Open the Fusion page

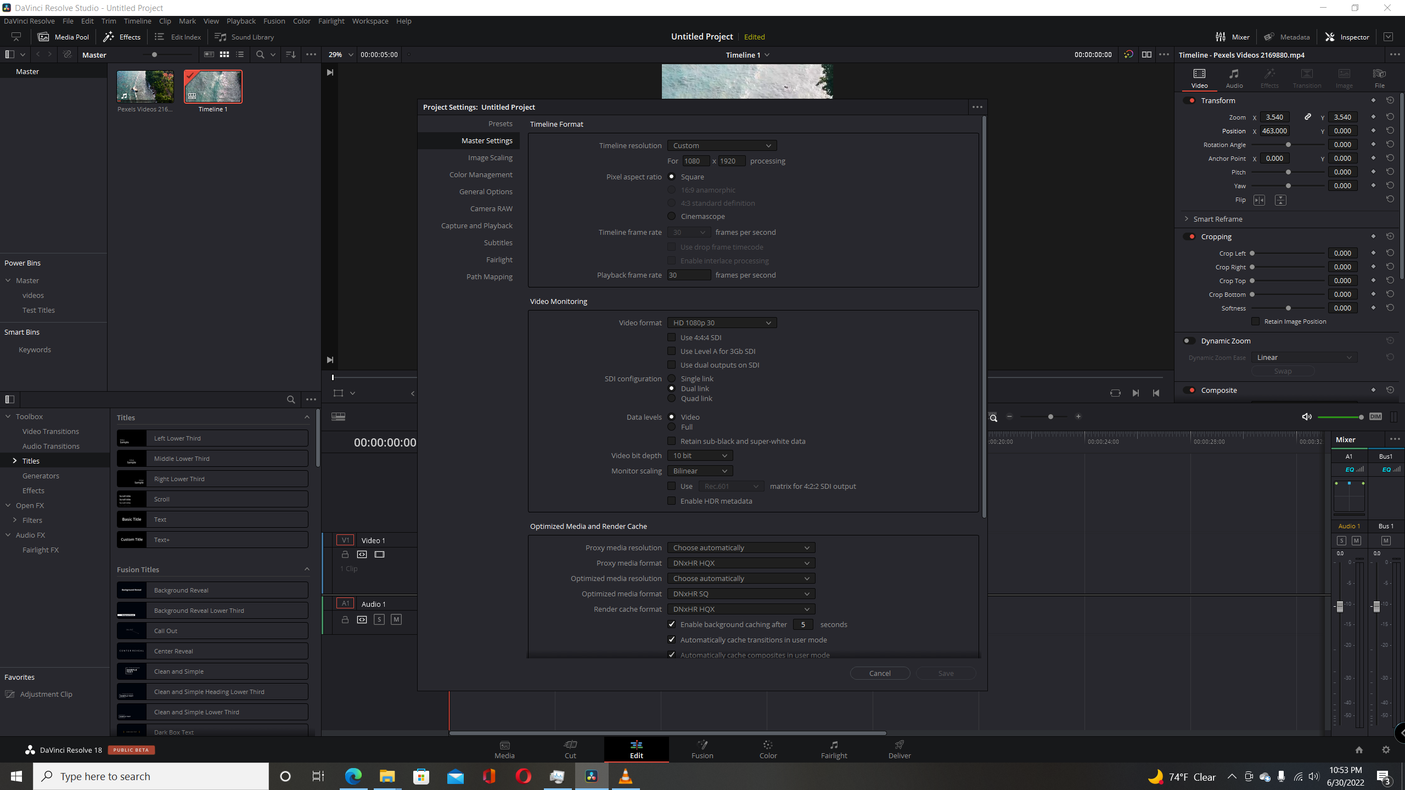(x=702, y=749)
